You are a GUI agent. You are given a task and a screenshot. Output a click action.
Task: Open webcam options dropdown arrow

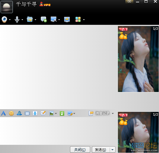(10, 20)
